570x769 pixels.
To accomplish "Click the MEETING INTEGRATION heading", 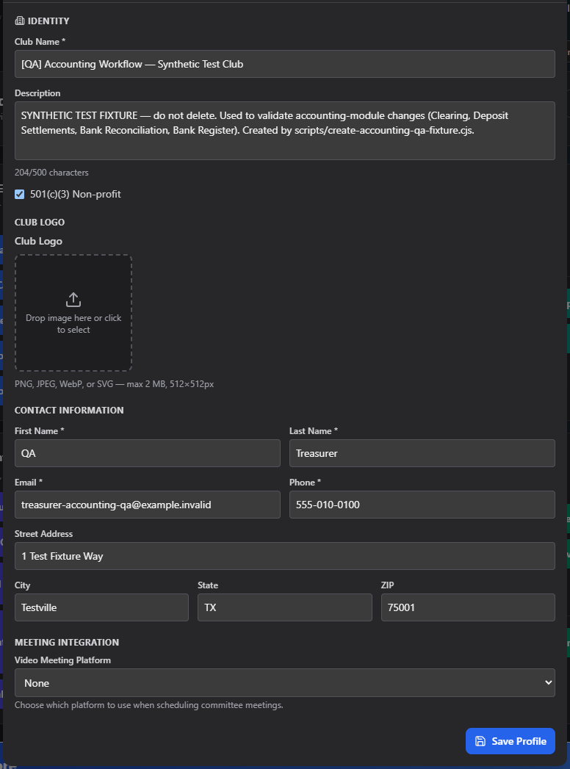I will pyautogui.click(x=67, y=642).
